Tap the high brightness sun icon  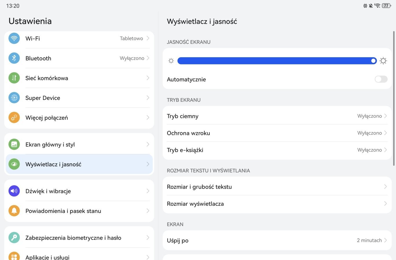[383, 61]
